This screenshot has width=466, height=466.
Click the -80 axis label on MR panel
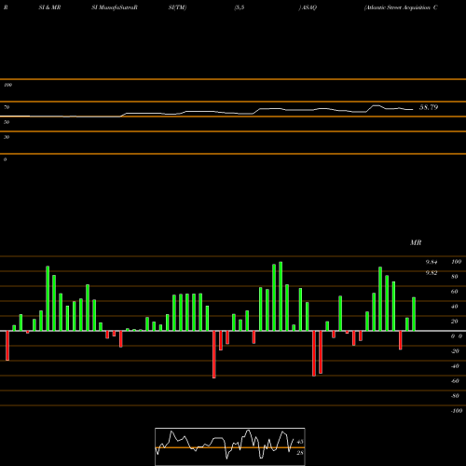click(x=455, y=396)
